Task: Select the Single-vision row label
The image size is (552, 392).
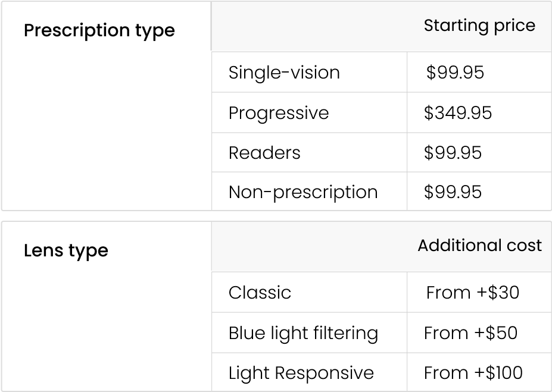Action: point(284,73)
